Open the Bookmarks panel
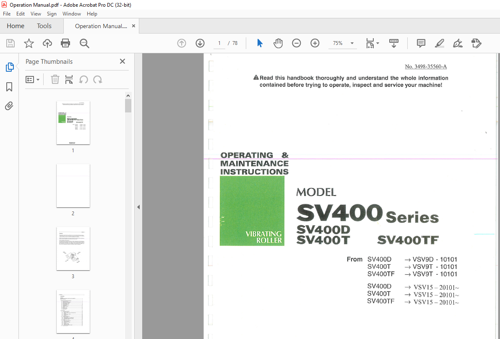The width and height of the screenshot is (500, 339). (9, 87)
